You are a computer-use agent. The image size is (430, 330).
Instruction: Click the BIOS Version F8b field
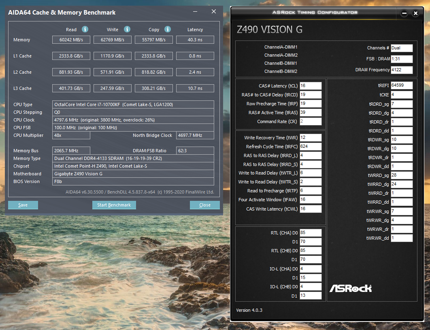click(x=133, y=181)
